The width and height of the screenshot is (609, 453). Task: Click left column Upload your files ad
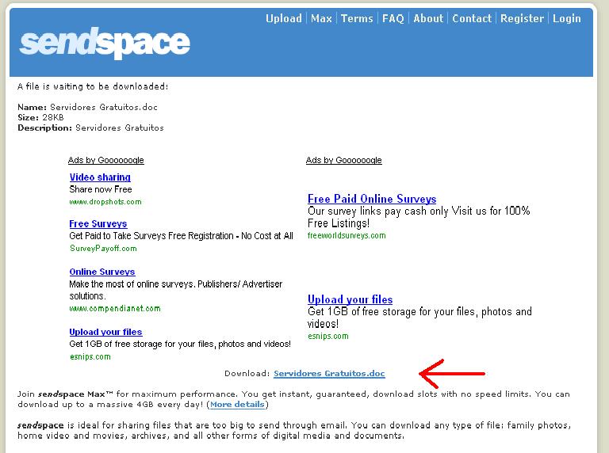(x=105, y=332)
